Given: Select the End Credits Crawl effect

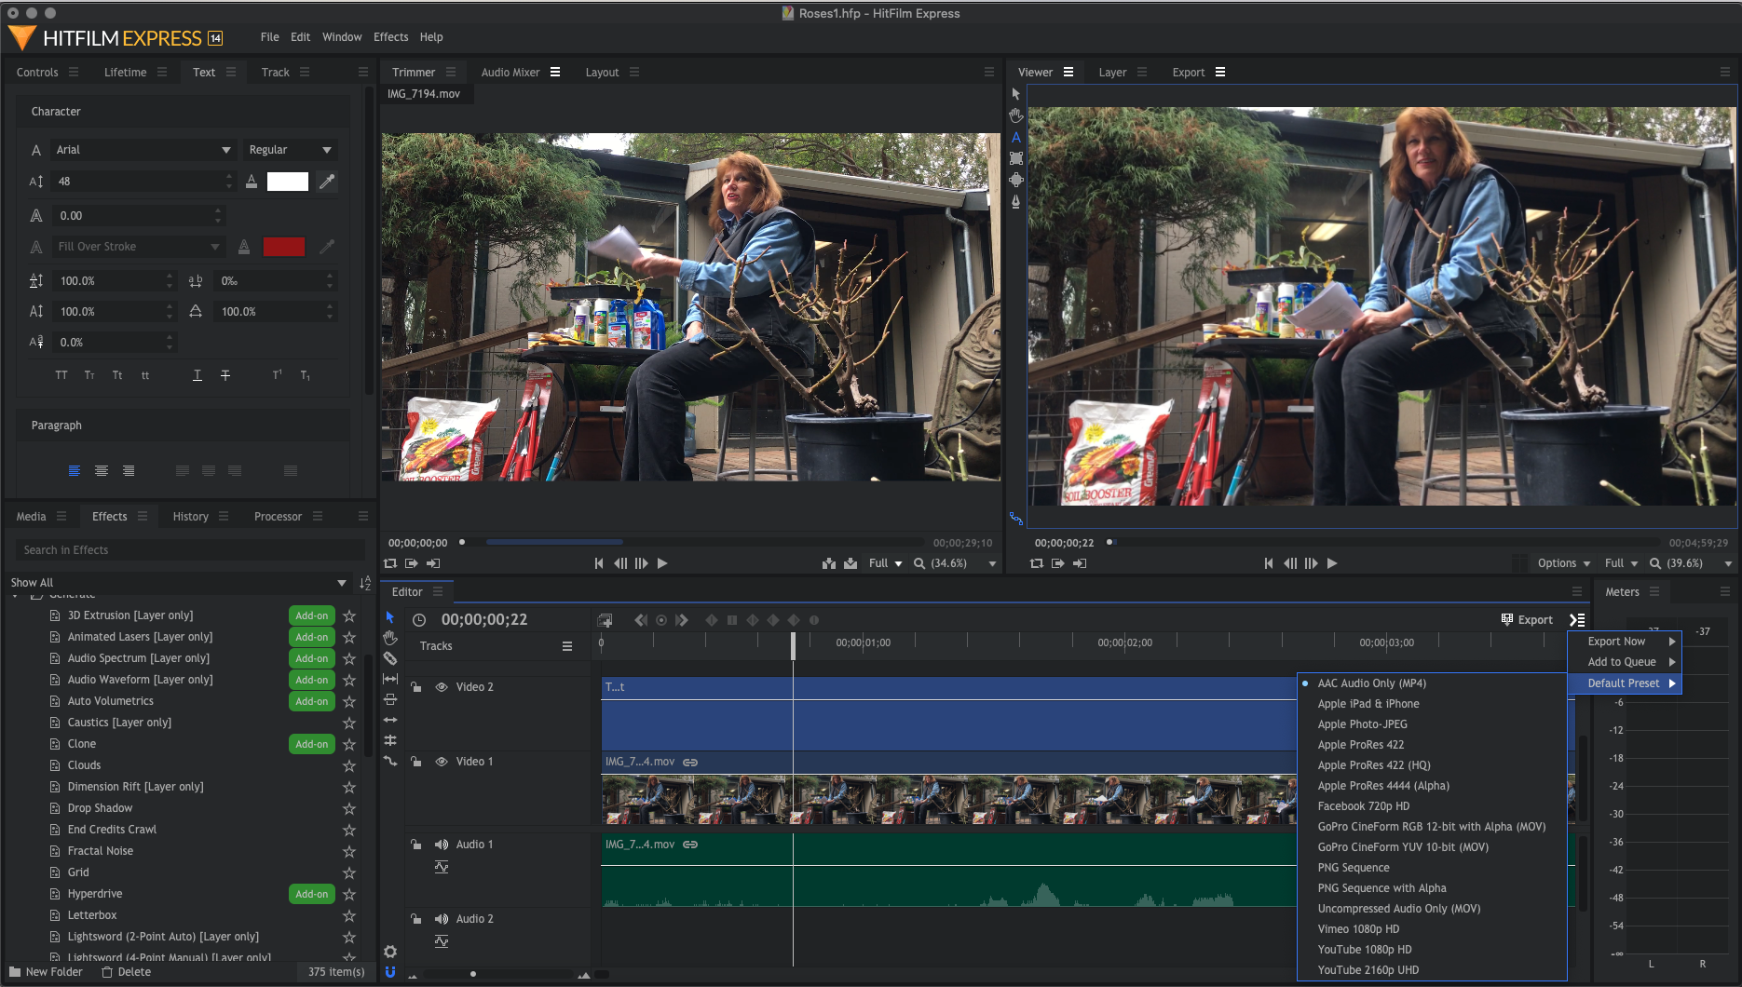Looking at the screenshot, I should 112,830.
